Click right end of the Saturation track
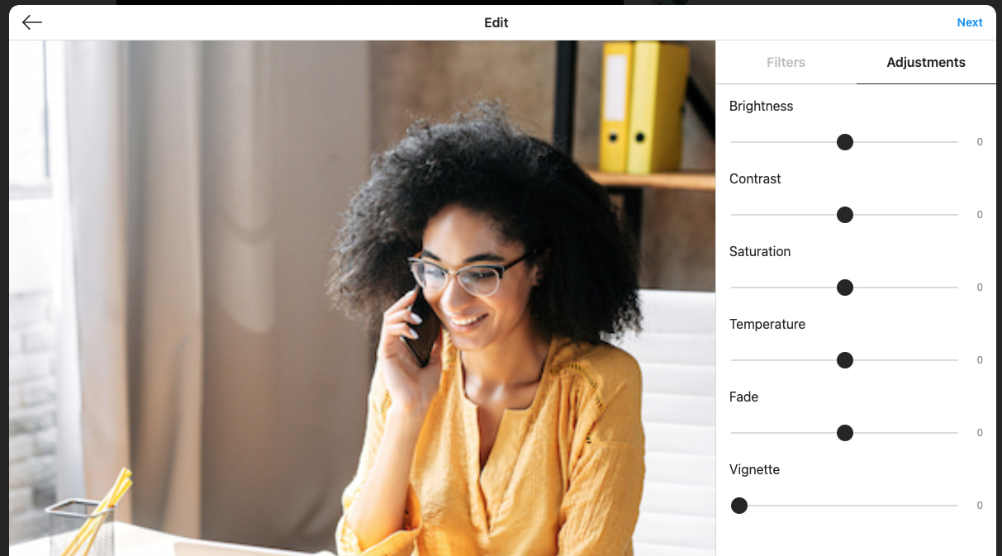Screen dimensions: 1002x556 tap(955, 288)
